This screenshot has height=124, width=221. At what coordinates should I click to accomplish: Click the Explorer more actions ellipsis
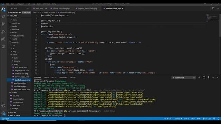tap(28, 8)
